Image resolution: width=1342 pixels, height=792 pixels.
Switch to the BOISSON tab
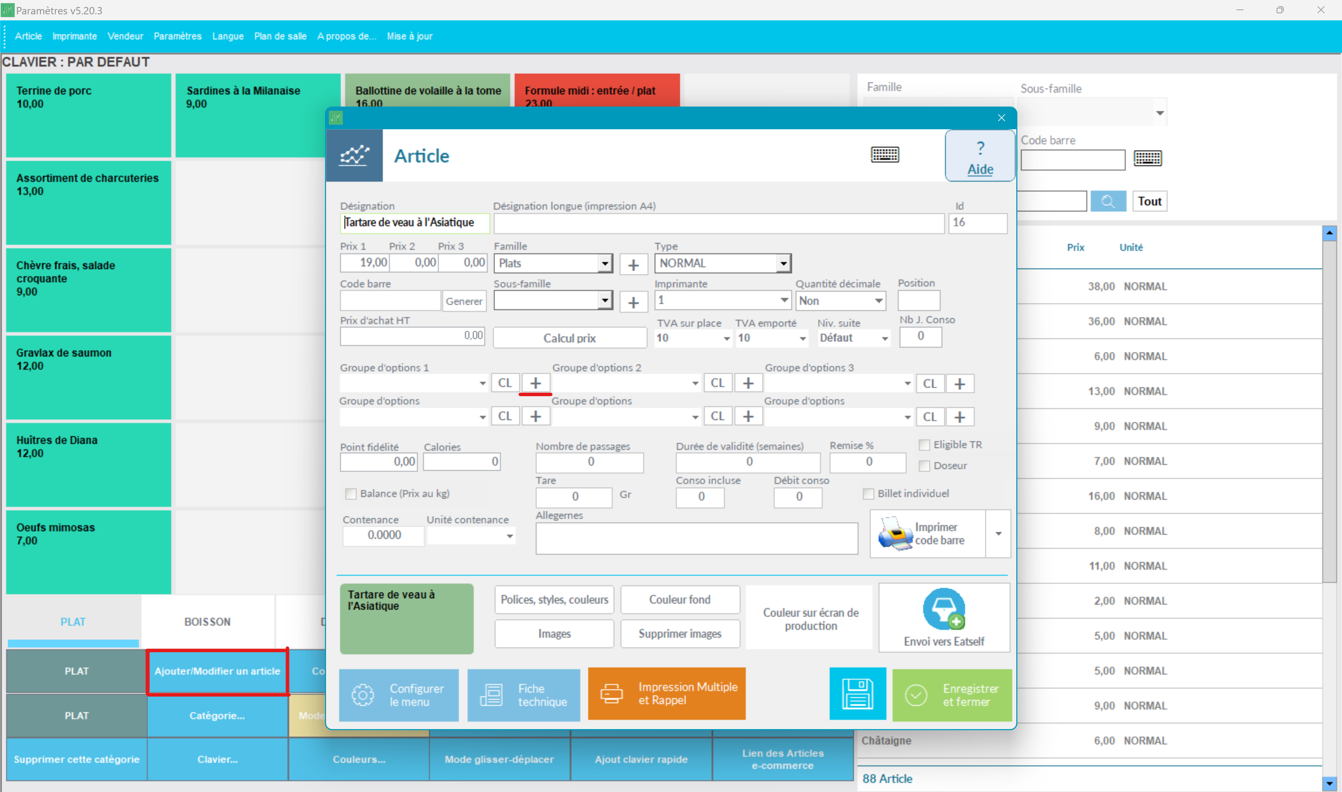coord(208,622)
